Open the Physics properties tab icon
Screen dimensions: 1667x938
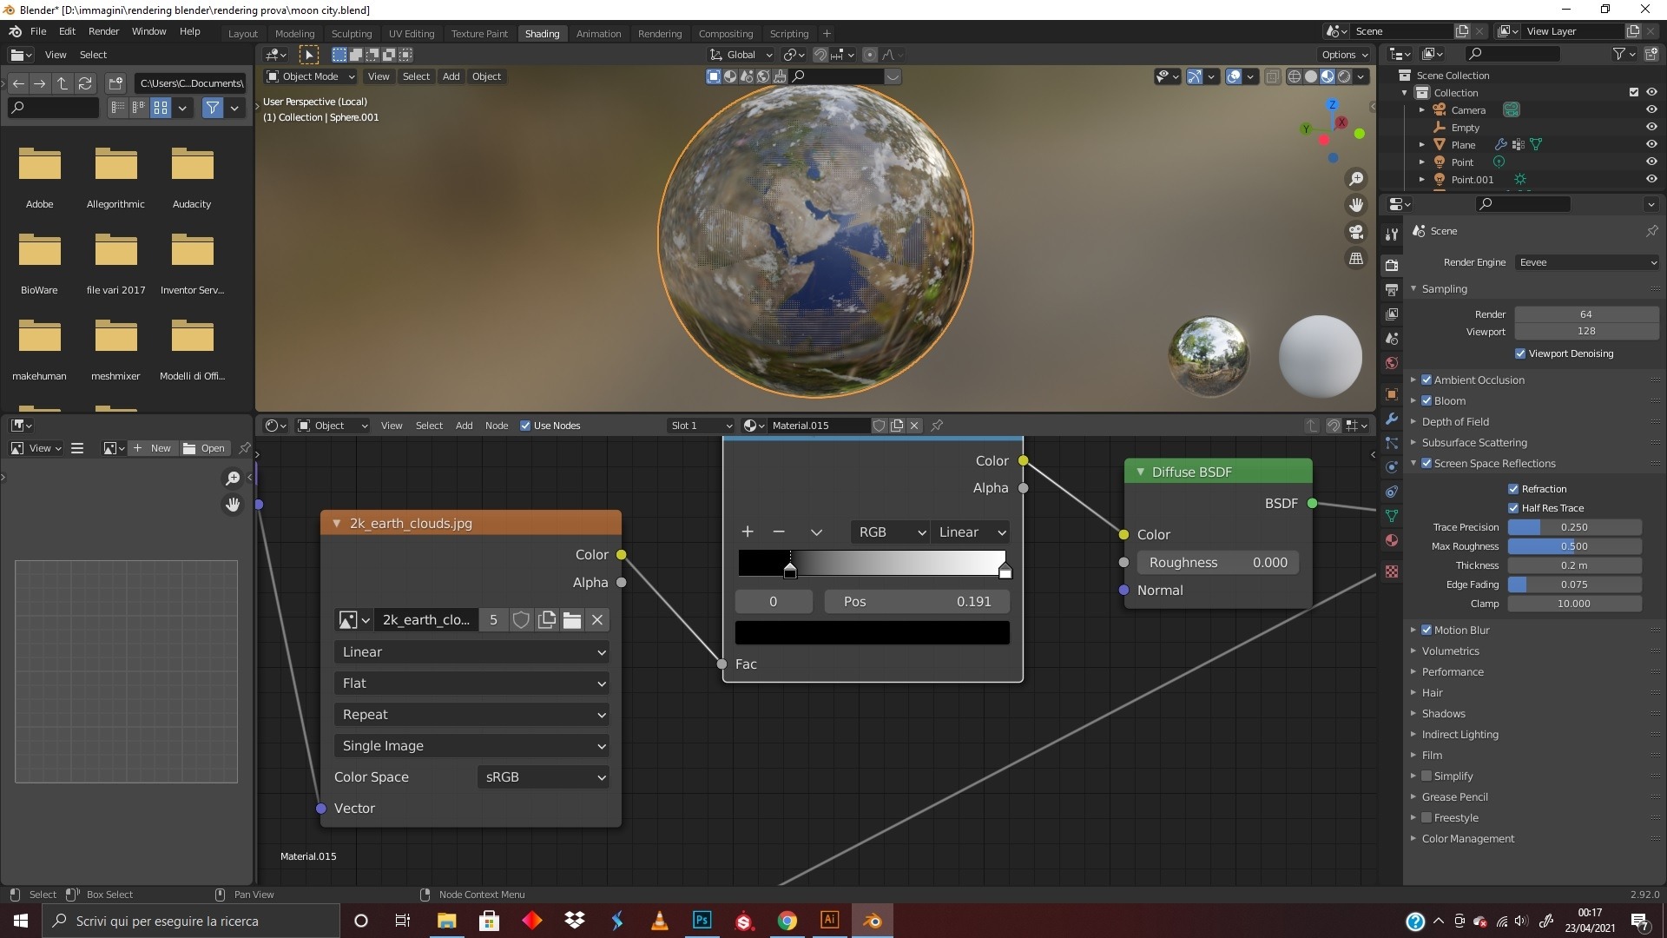[x=1392, y=467]
